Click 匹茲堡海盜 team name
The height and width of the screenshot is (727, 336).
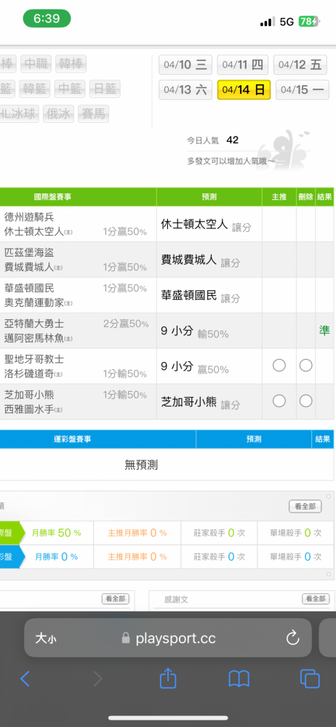click(x=29, y=253)
